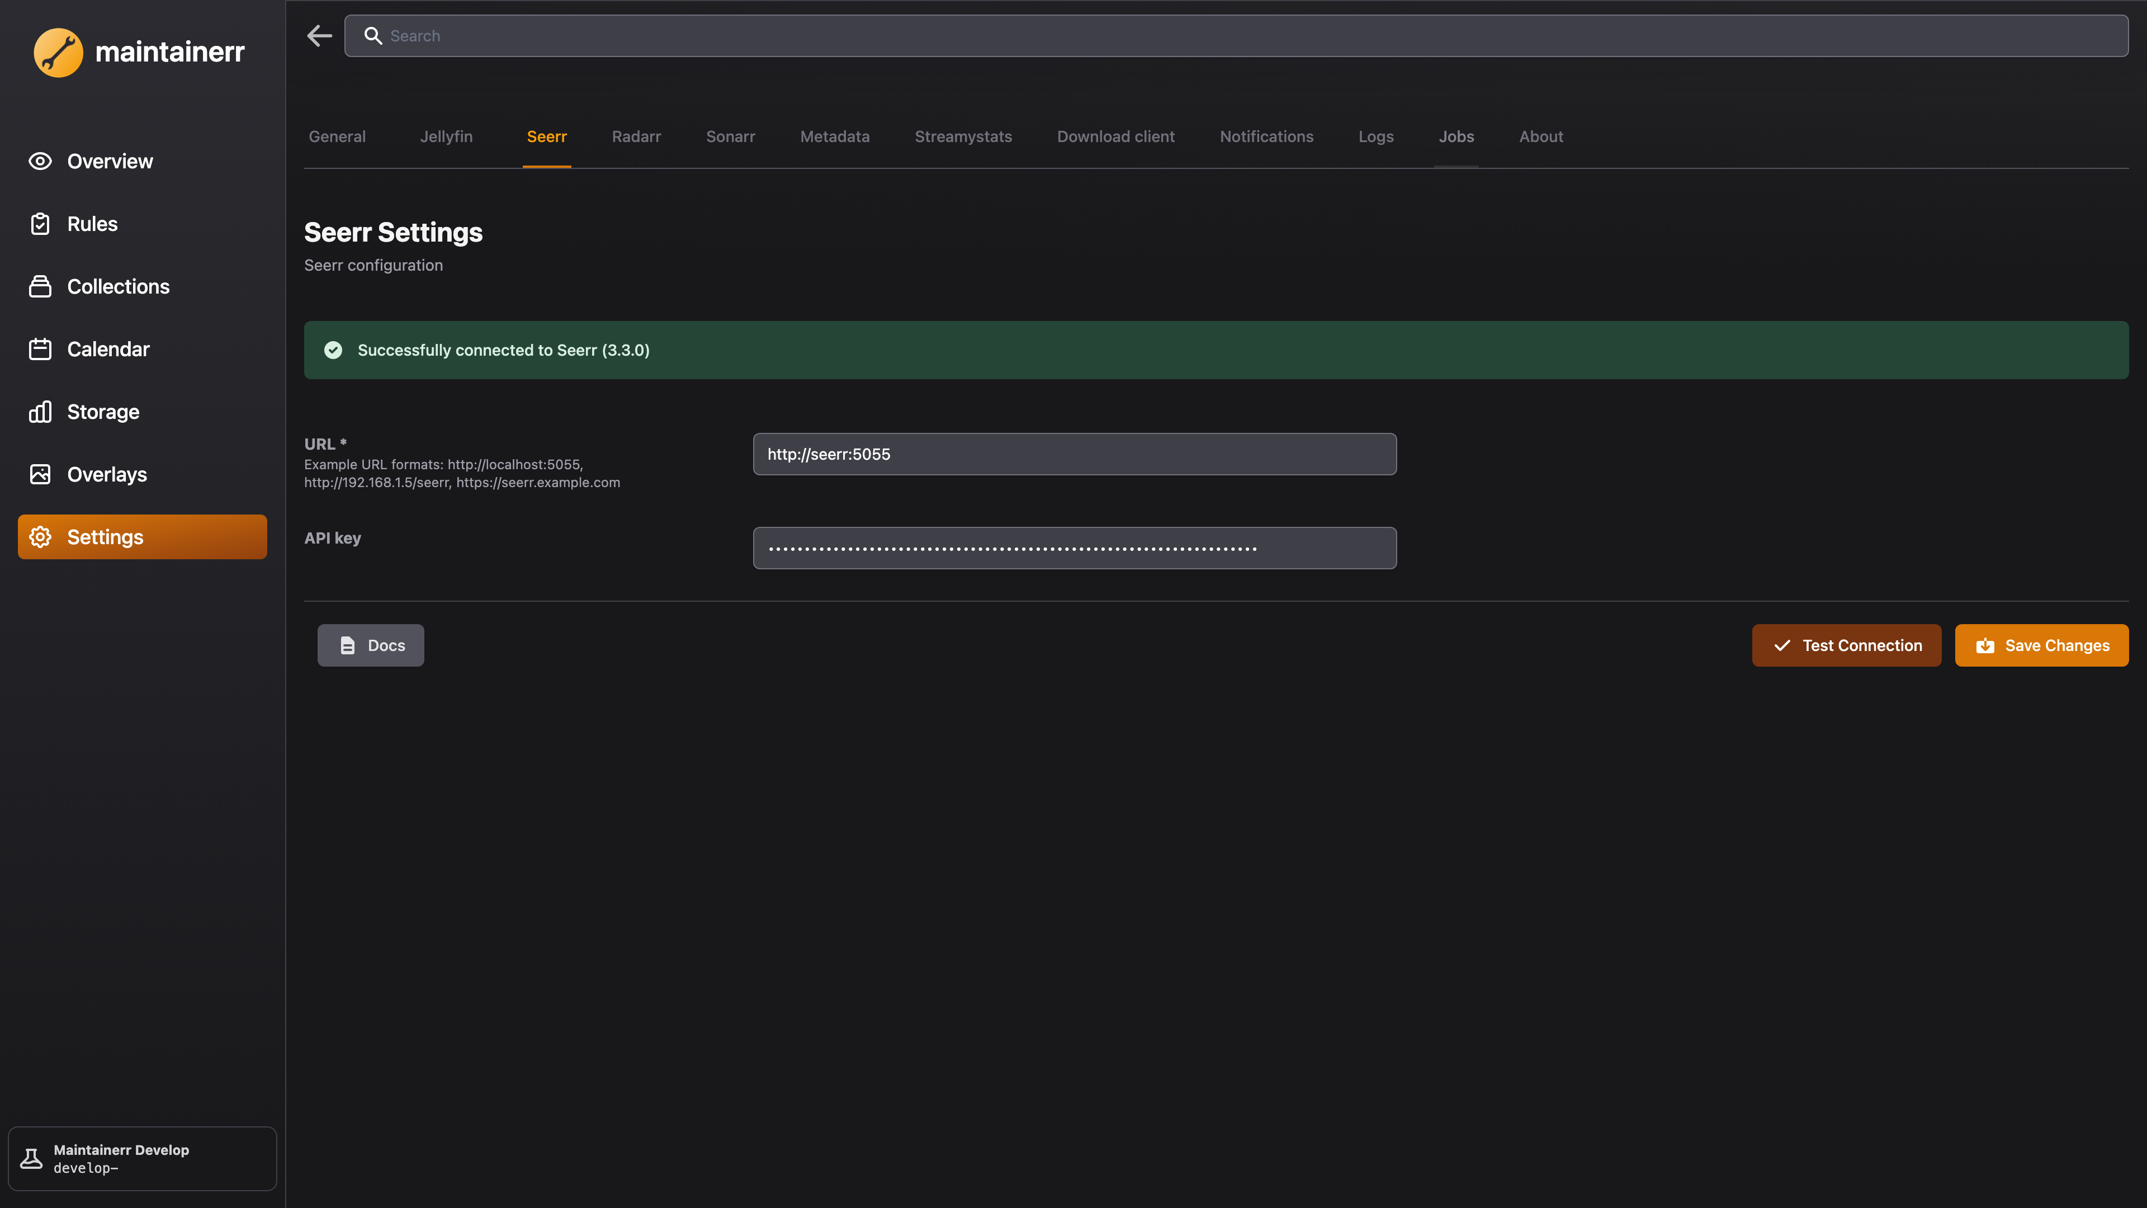The image size is (2147, 1208).
Task: Click the URL field with http://seerr:5055
Action: (1074, 454)
